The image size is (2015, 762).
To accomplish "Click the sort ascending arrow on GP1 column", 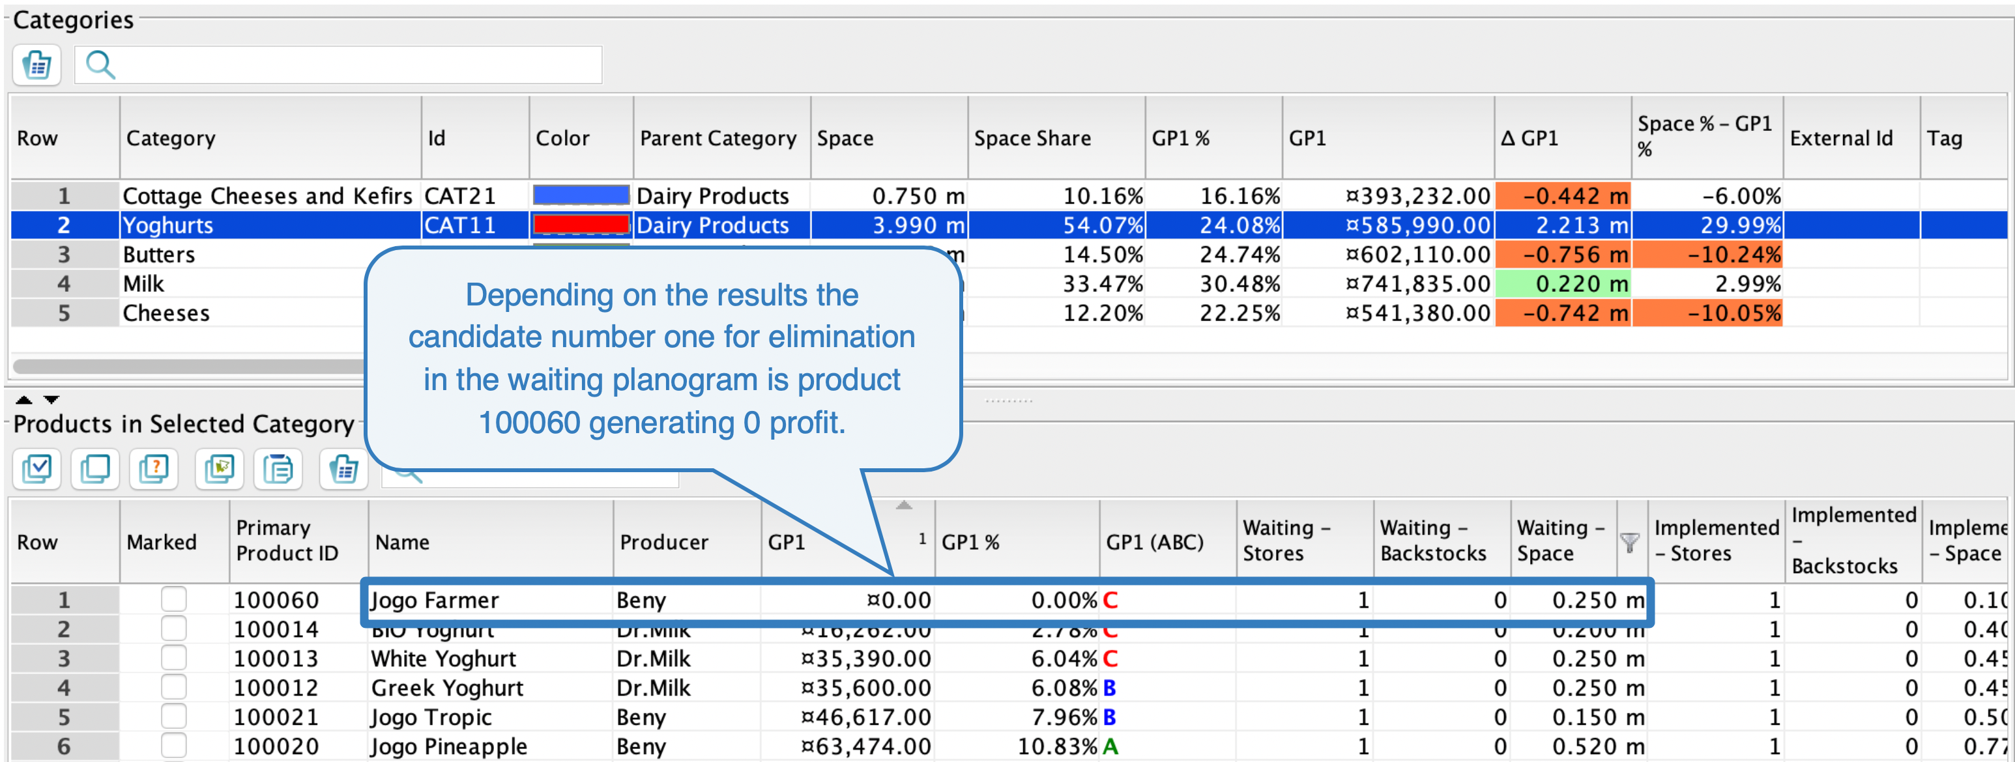I will coord(905,505).
